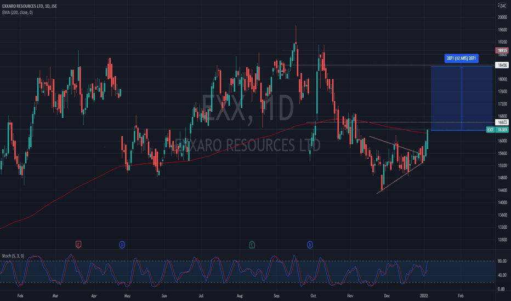Select the rising lower triangle trendline

[400, 178]
